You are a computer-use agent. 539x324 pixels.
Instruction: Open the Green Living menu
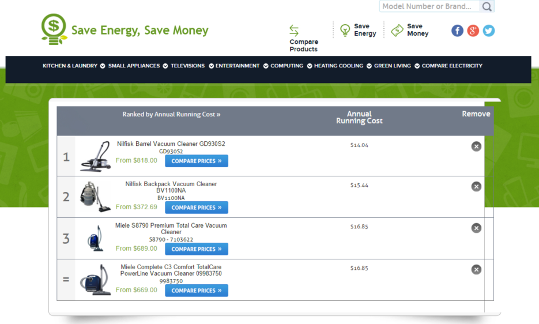tap(393, 66)
